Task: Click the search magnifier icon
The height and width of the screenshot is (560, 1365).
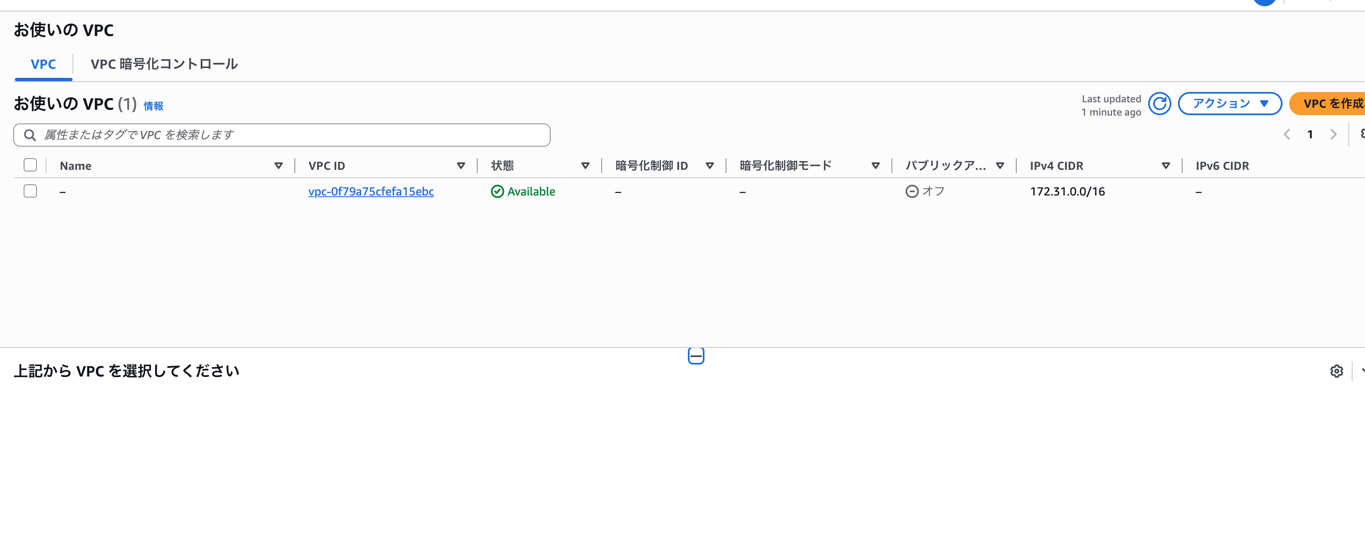Action: click(x=30, y=135)
